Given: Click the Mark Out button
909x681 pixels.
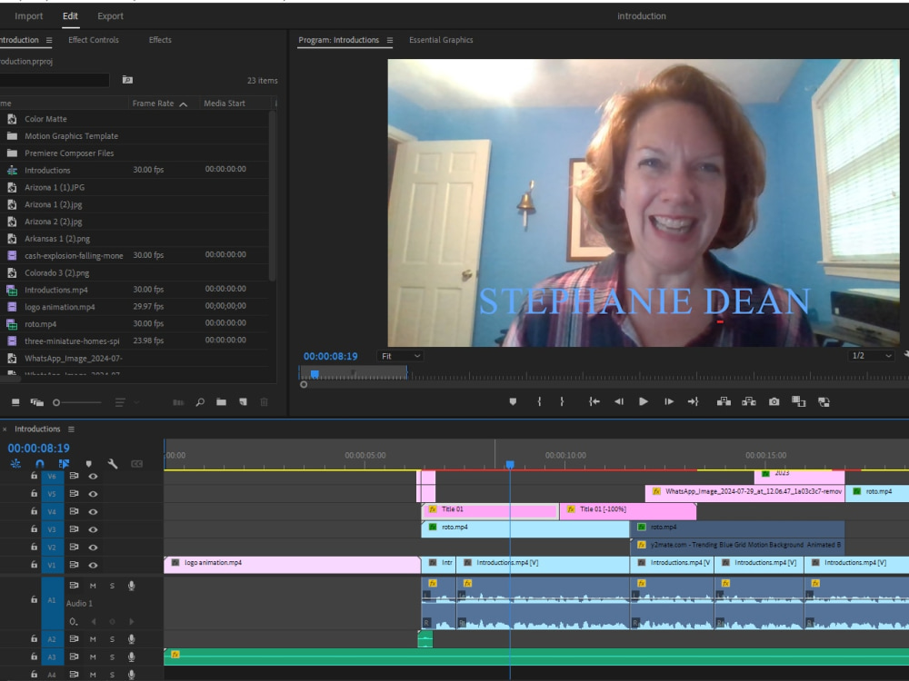Looking at the screenshot, I should click(x=562, y=401).
